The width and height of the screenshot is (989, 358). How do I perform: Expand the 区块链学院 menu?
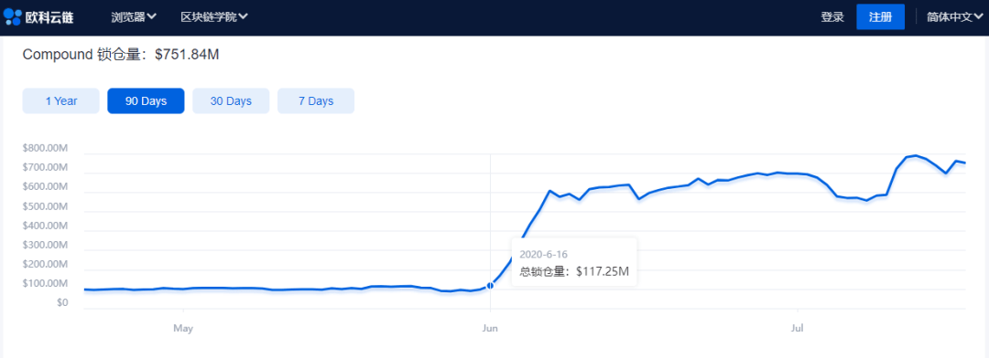214,17
